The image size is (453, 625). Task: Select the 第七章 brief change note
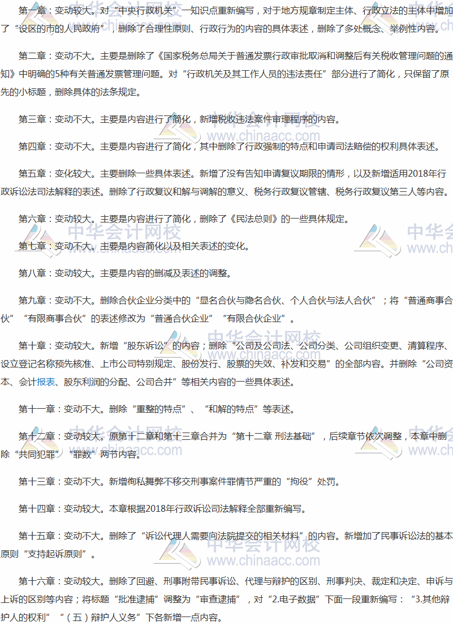136,247
